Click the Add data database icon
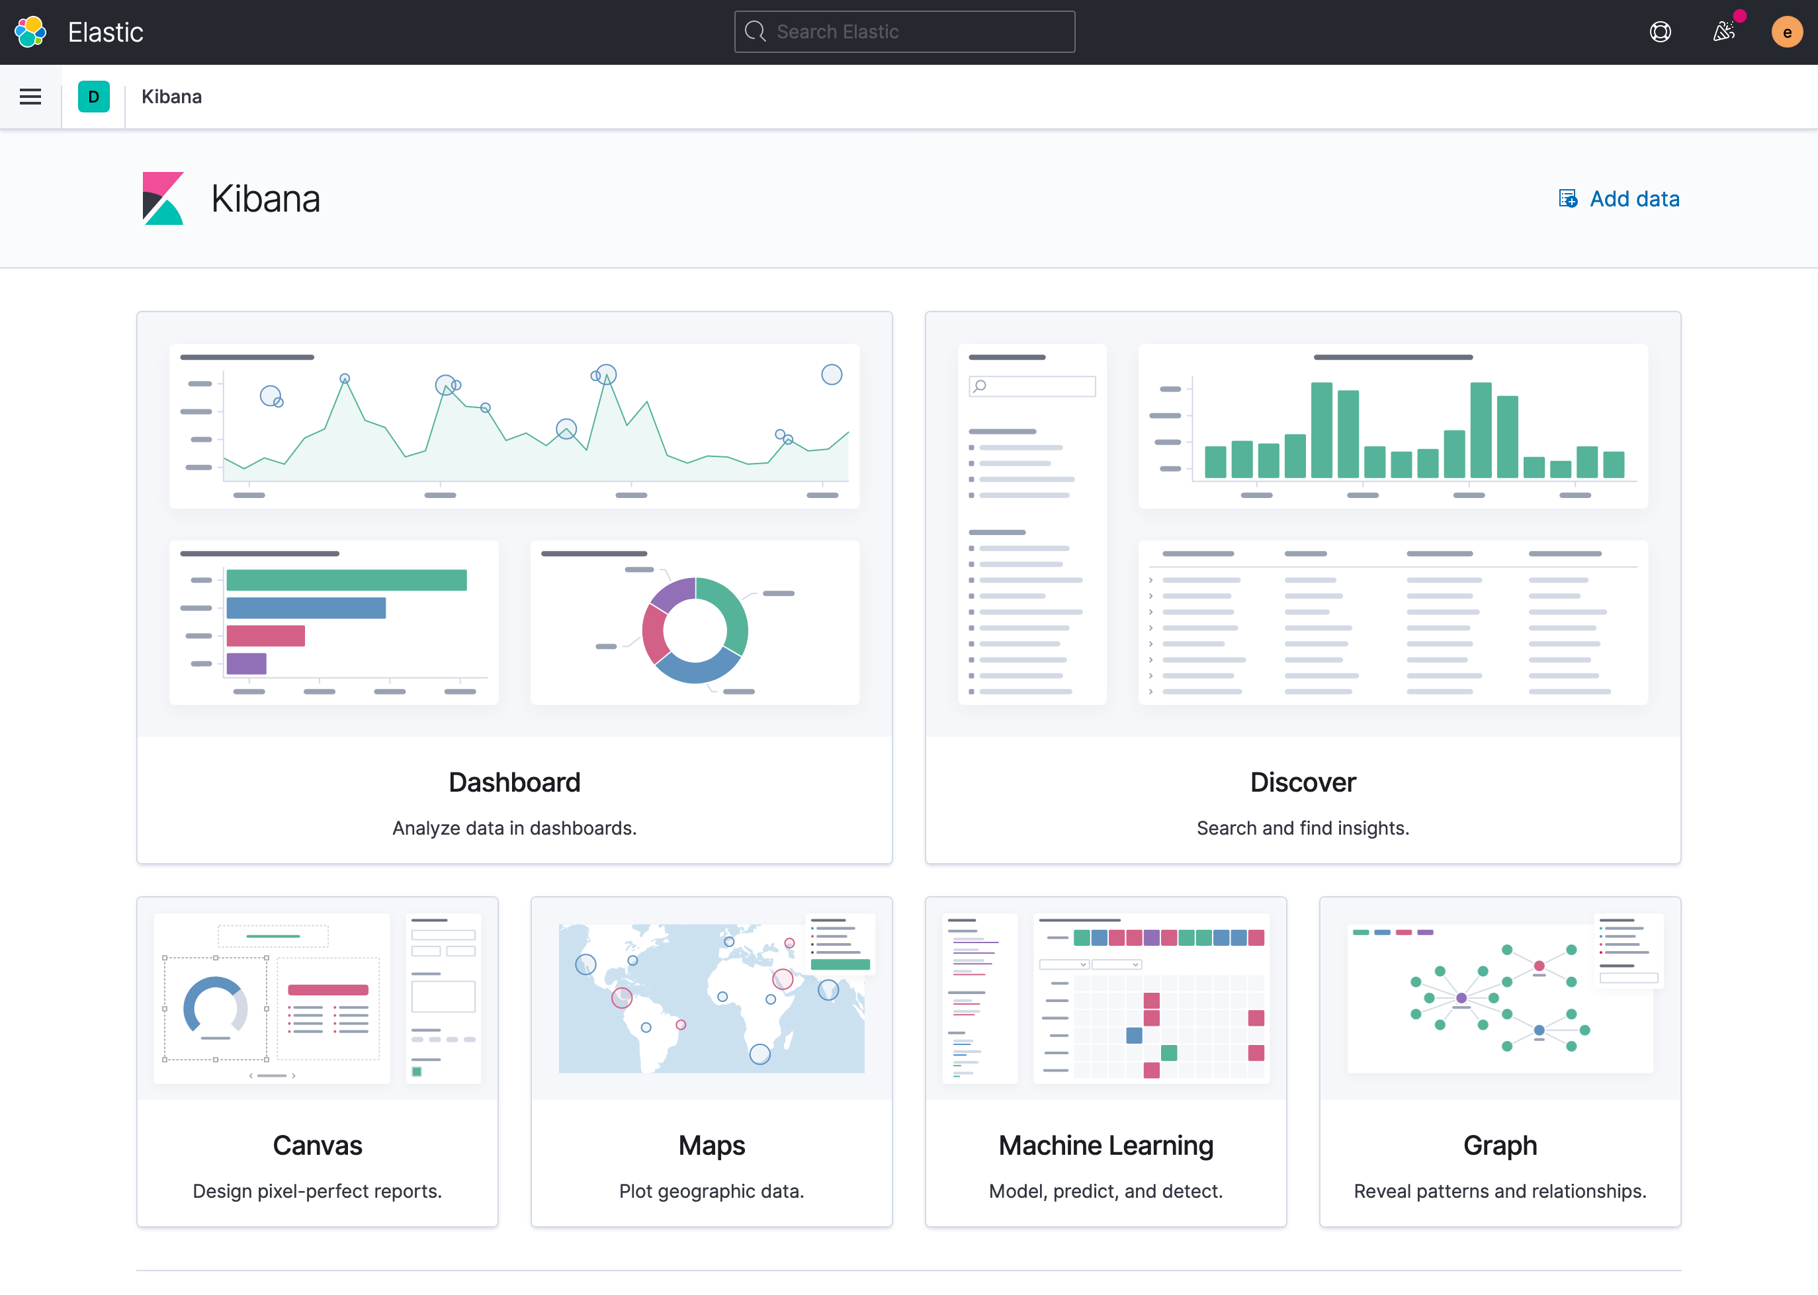Image resolution: width=1818 pixels, height=1295 pixels. click(x=1567, y=198)
